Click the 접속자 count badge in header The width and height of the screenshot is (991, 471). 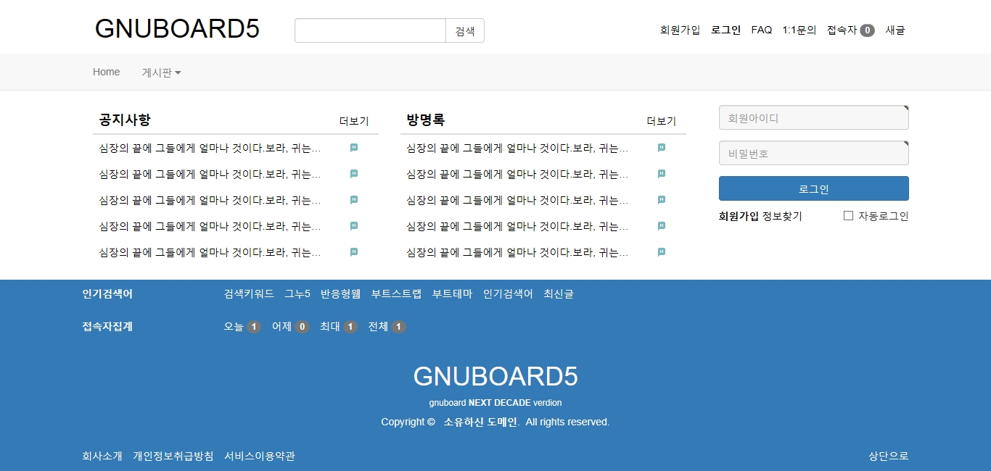867,30
